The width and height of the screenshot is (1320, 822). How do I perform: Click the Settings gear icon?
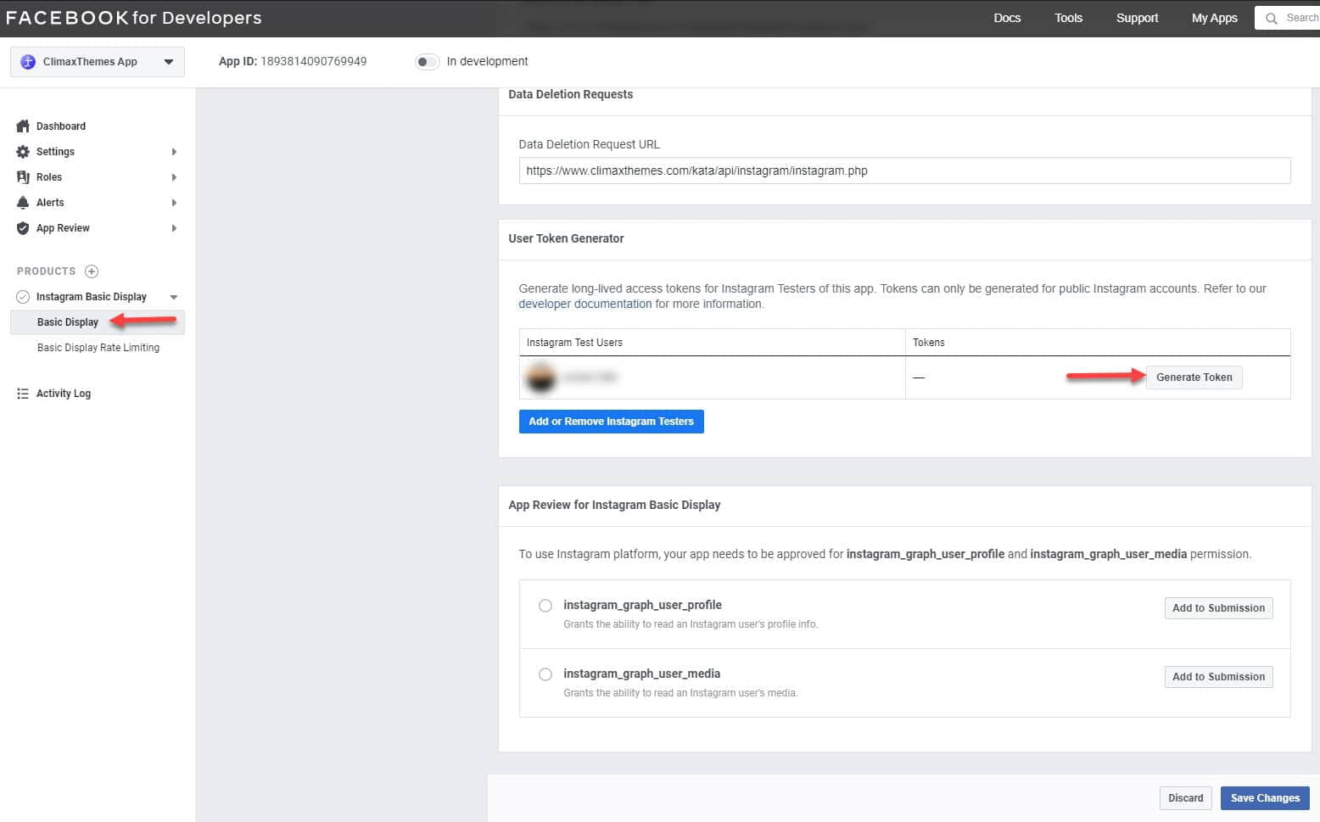tap(23, 152)
